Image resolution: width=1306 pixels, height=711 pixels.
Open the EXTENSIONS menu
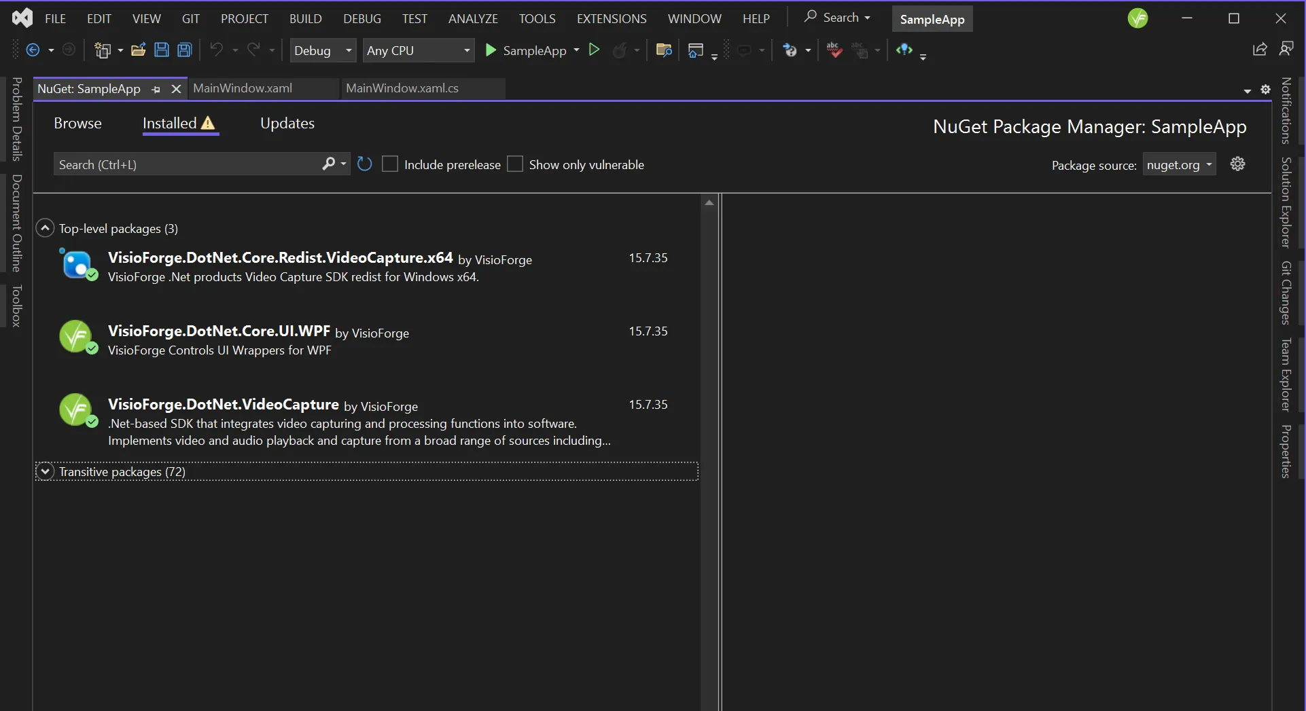[x=611, y=18]
